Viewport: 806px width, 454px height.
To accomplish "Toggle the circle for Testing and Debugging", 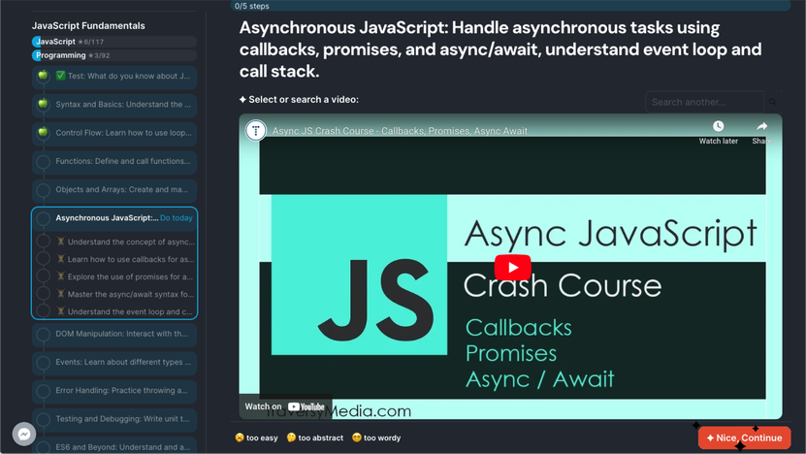I will pyautogui.click(x=44, y=419).
